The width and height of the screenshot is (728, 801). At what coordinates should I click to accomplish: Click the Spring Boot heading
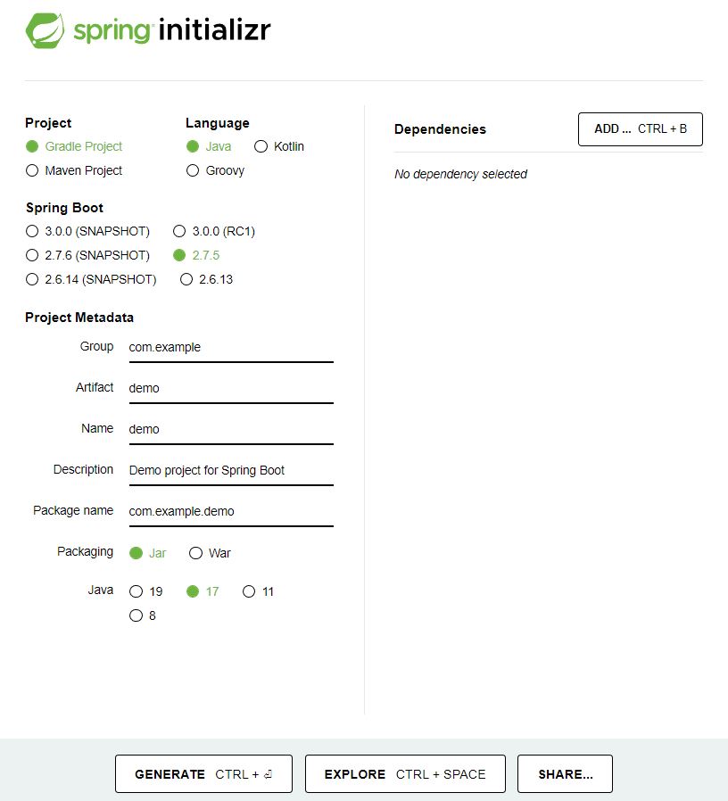(x=64, y=208)
